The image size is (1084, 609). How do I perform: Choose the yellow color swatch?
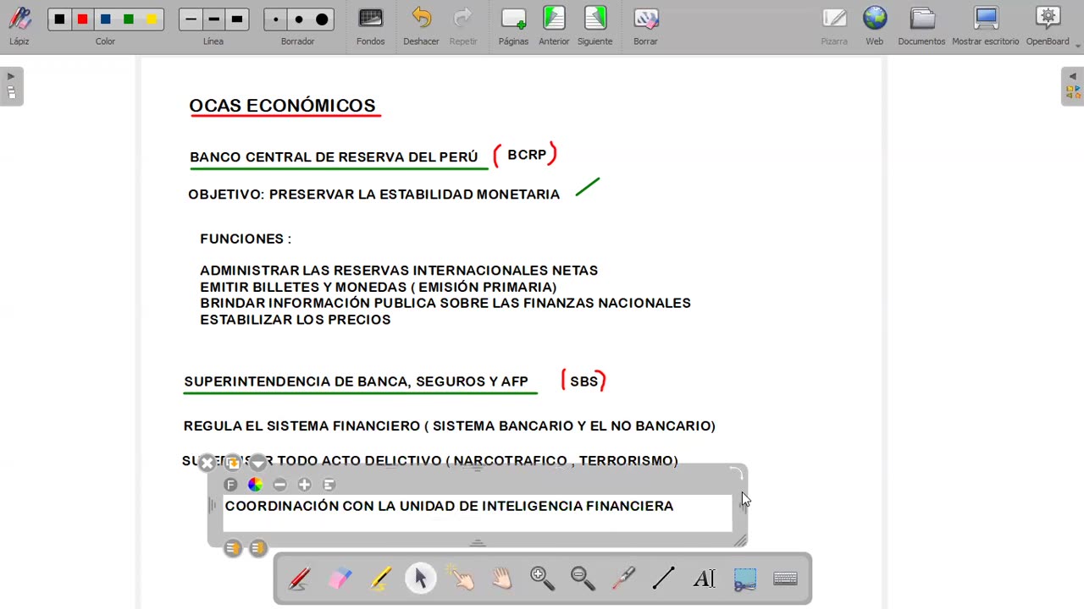[151, 19]
